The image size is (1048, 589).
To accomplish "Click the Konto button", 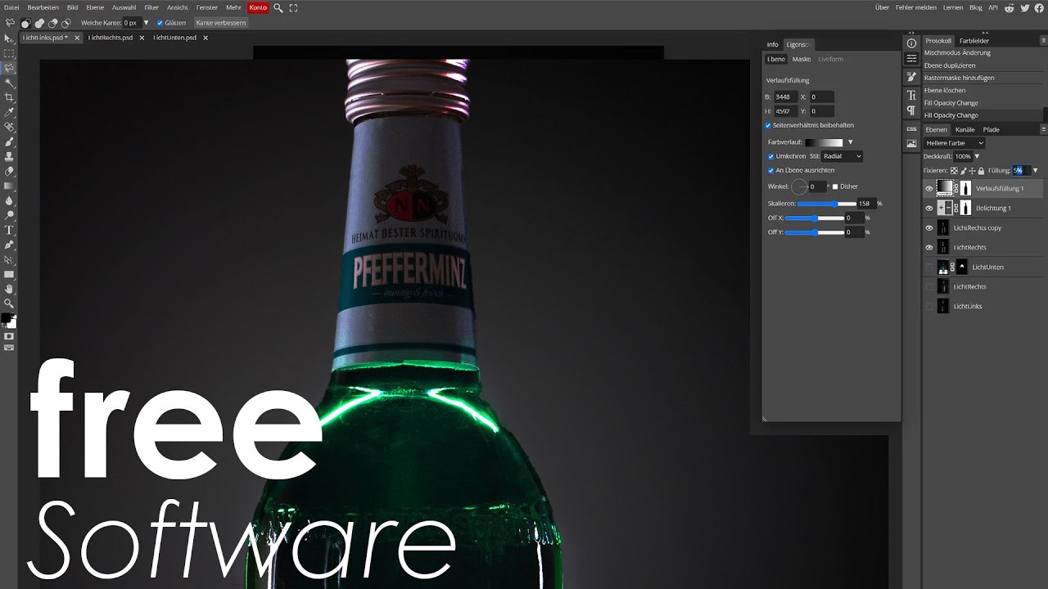I will click(x=258, y=7).
